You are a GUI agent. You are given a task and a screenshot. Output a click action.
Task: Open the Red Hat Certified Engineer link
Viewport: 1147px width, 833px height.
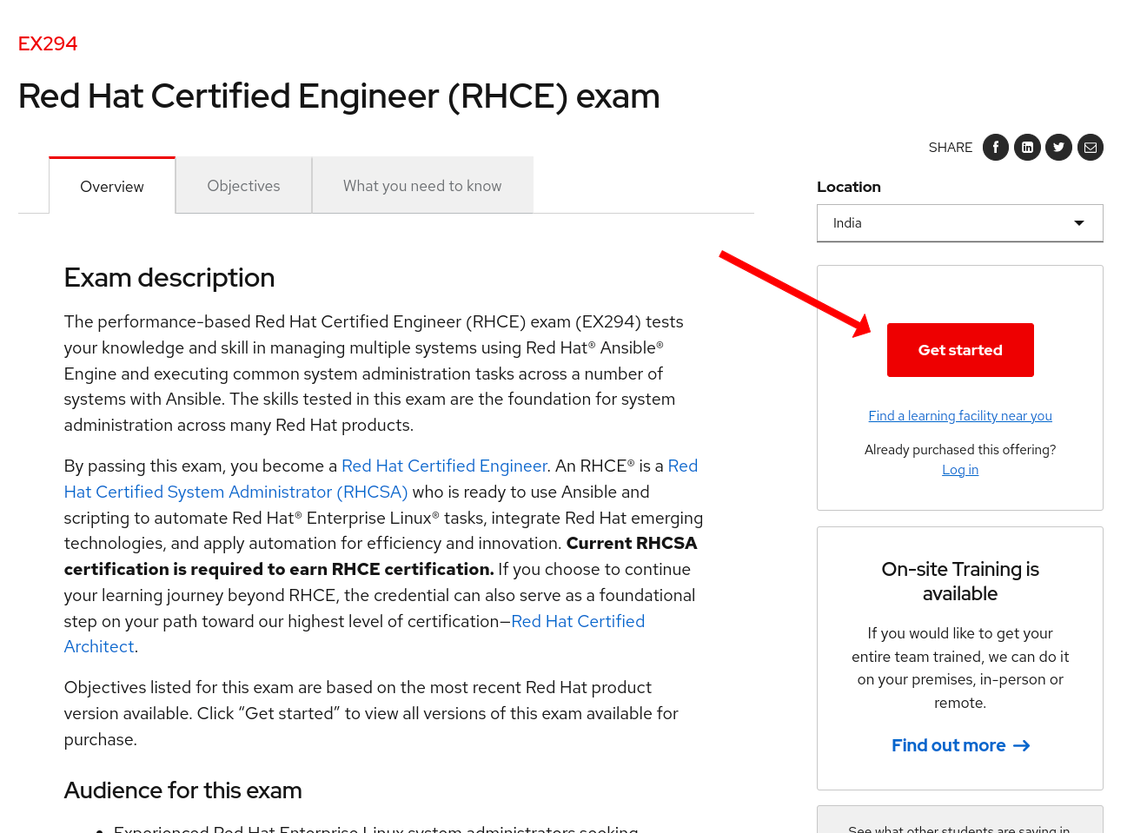coord(444,466)
